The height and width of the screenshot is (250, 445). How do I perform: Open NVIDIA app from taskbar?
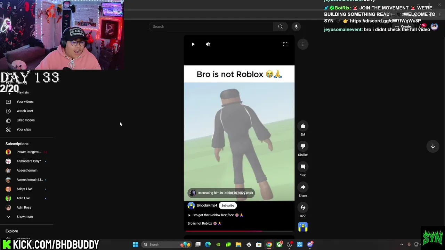(x=218, y=244)
